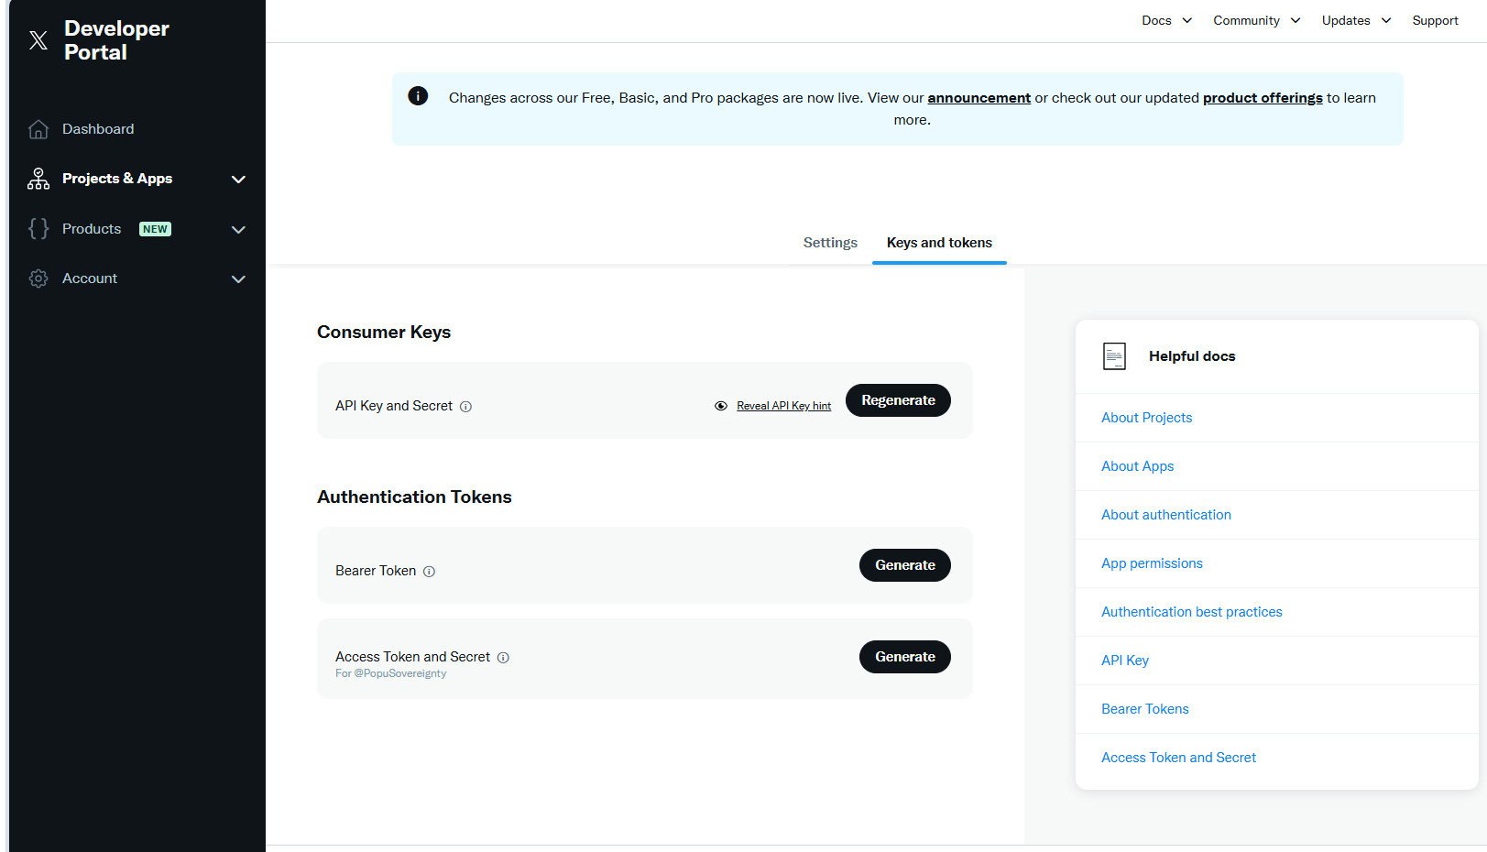This screenshot has width=1487, height=852.
Task: Click the X logo icon
Action: tap(38, 40)
